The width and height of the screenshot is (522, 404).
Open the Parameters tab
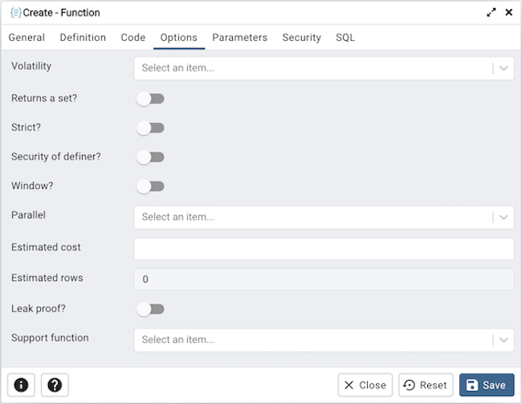point(239,38)
